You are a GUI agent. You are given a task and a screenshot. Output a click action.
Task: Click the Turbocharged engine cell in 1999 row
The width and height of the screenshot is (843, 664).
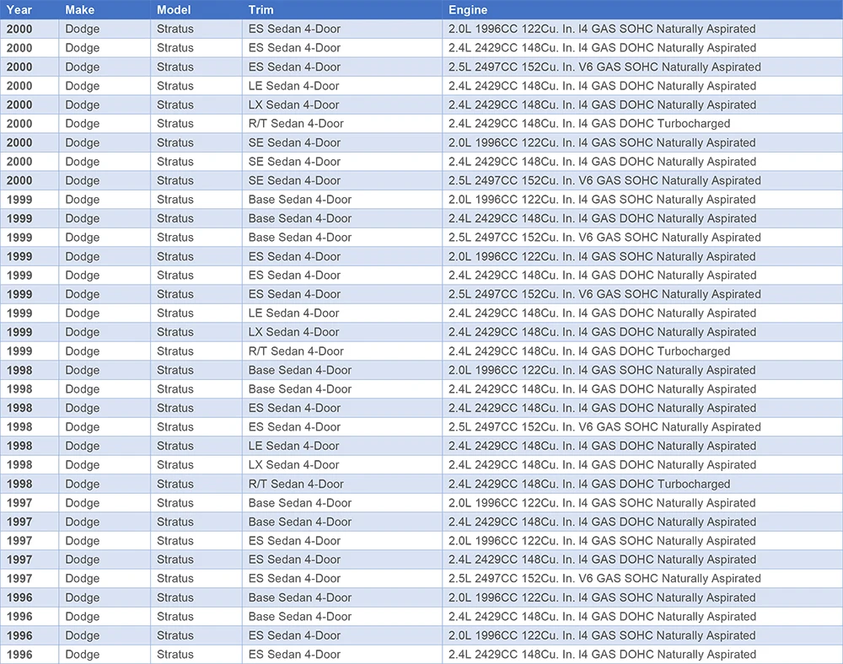642,351
